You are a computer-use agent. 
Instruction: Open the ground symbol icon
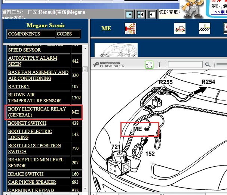click(205, 28)
